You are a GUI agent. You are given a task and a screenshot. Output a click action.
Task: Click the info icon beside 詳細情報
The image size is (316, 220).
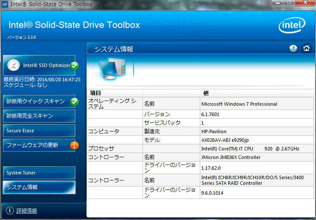pyautogui.click(x=9, y=211)
